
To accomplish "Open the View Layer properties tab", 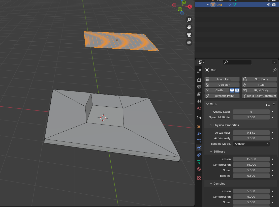I will [x=199, y=94].
